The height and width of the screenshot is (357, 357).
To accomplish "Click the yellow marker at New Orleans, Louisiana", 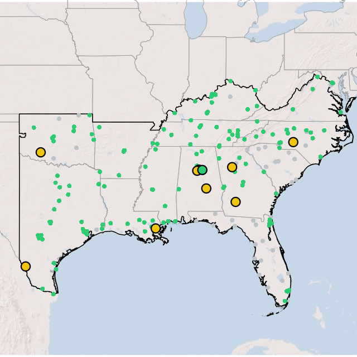I will pos(156,228).
